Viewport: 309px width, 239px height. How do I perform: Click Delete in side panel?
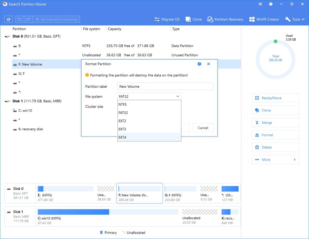coord(275,147)
